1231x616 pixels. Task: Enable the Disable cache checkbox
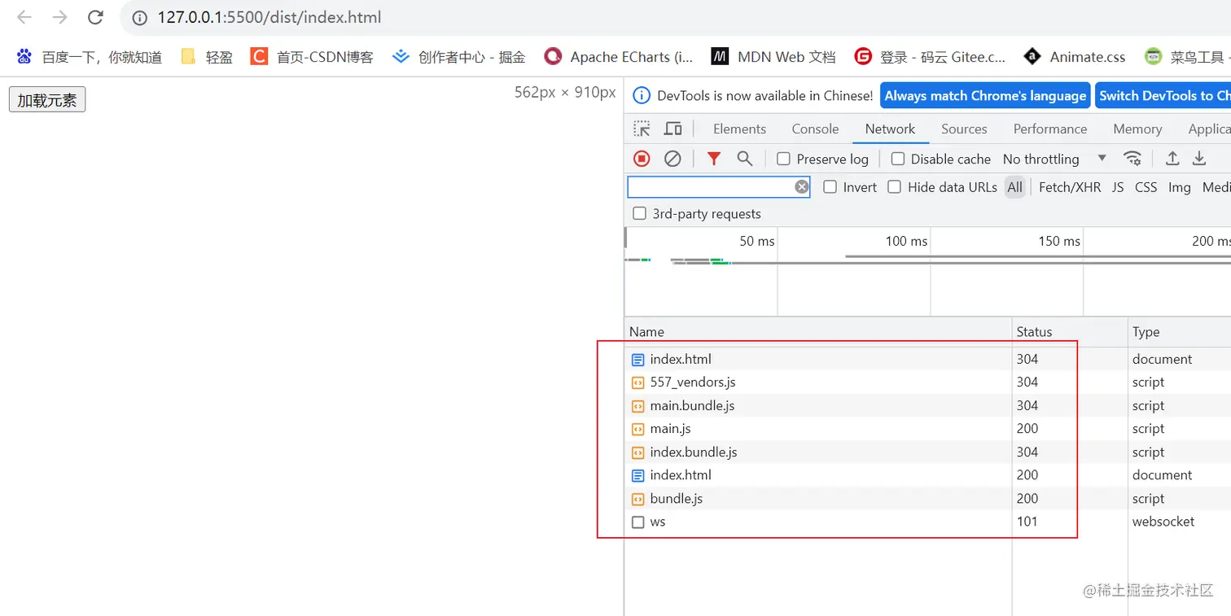click(897, 159)
